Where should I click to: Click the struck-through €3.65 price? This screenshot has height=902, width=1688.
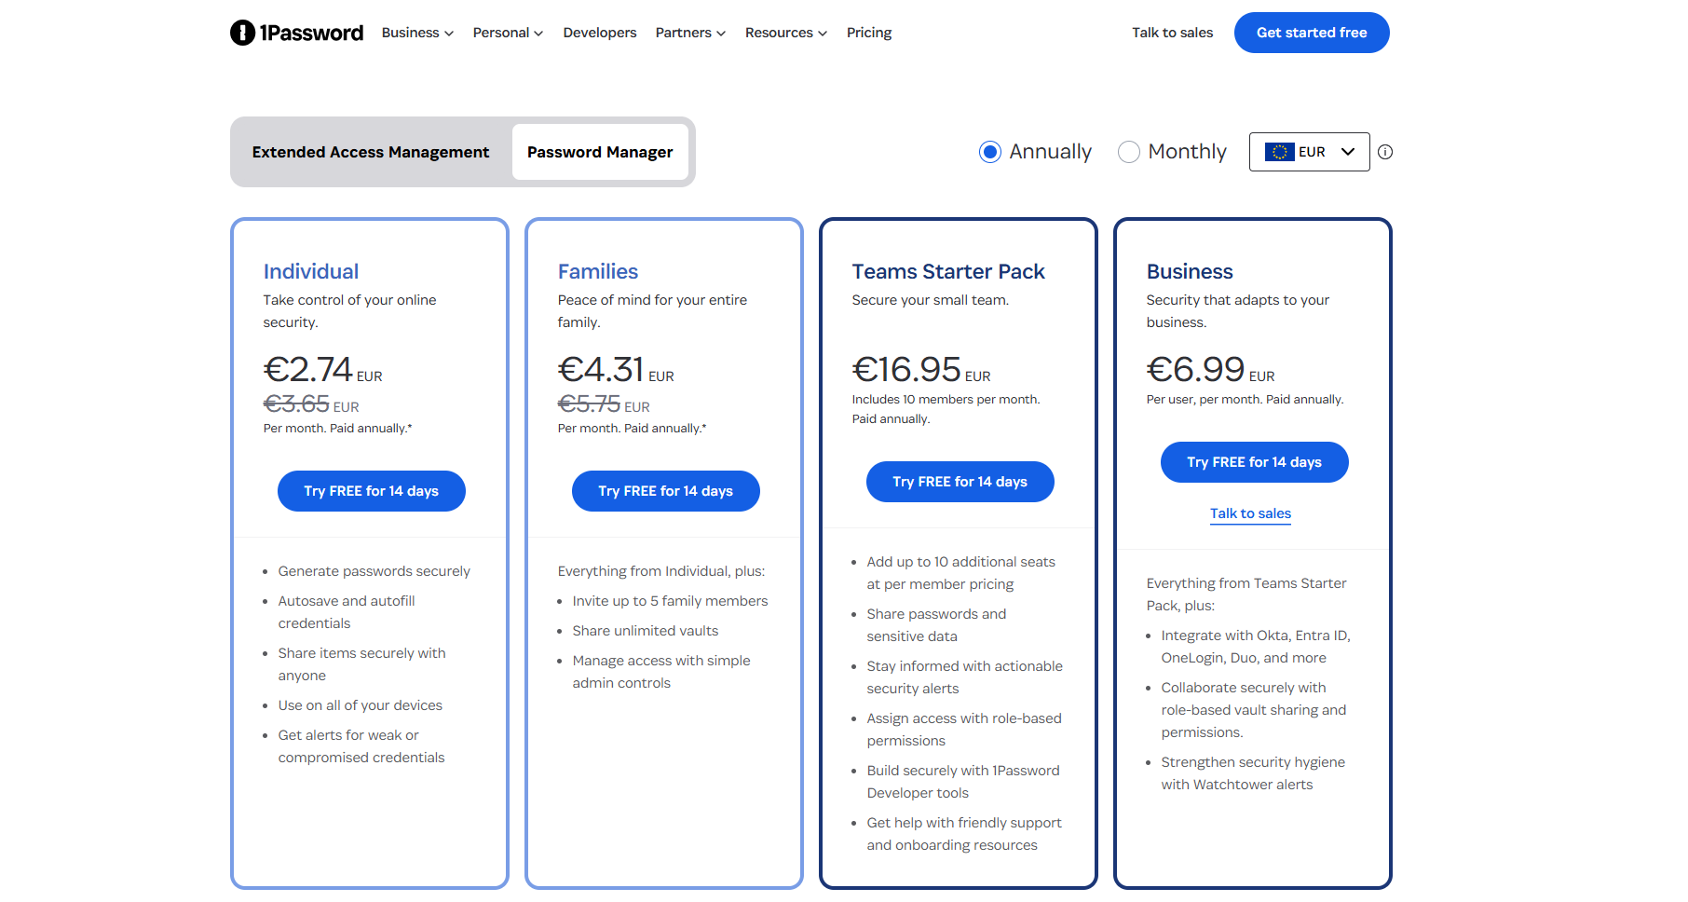tap(296, 403)
